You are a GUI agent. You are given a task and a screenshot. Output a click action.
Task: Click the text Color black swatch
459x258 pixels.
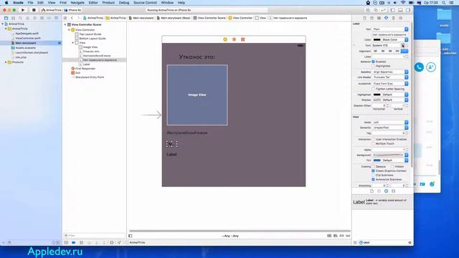coord(377,40)
